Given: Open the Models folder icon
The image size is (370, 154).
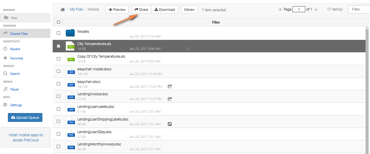Looking at the screenshot, I should pos(70,33).
